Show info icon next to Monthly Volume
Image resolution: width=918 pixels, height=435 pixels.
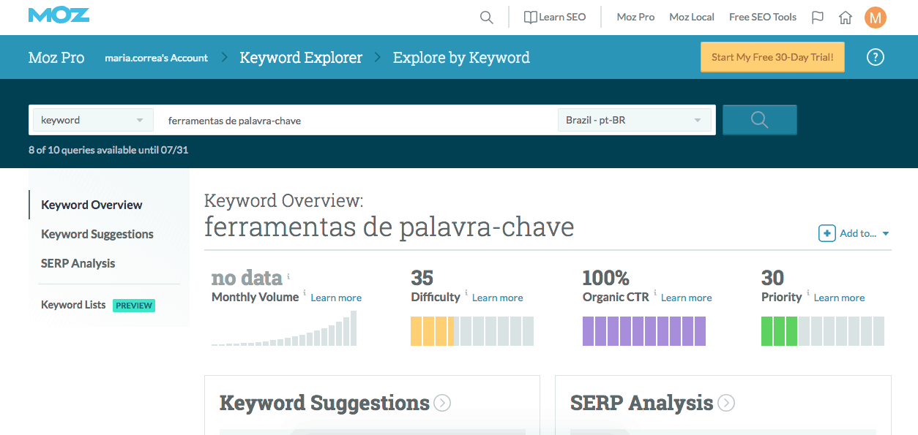tap(305, 292)
